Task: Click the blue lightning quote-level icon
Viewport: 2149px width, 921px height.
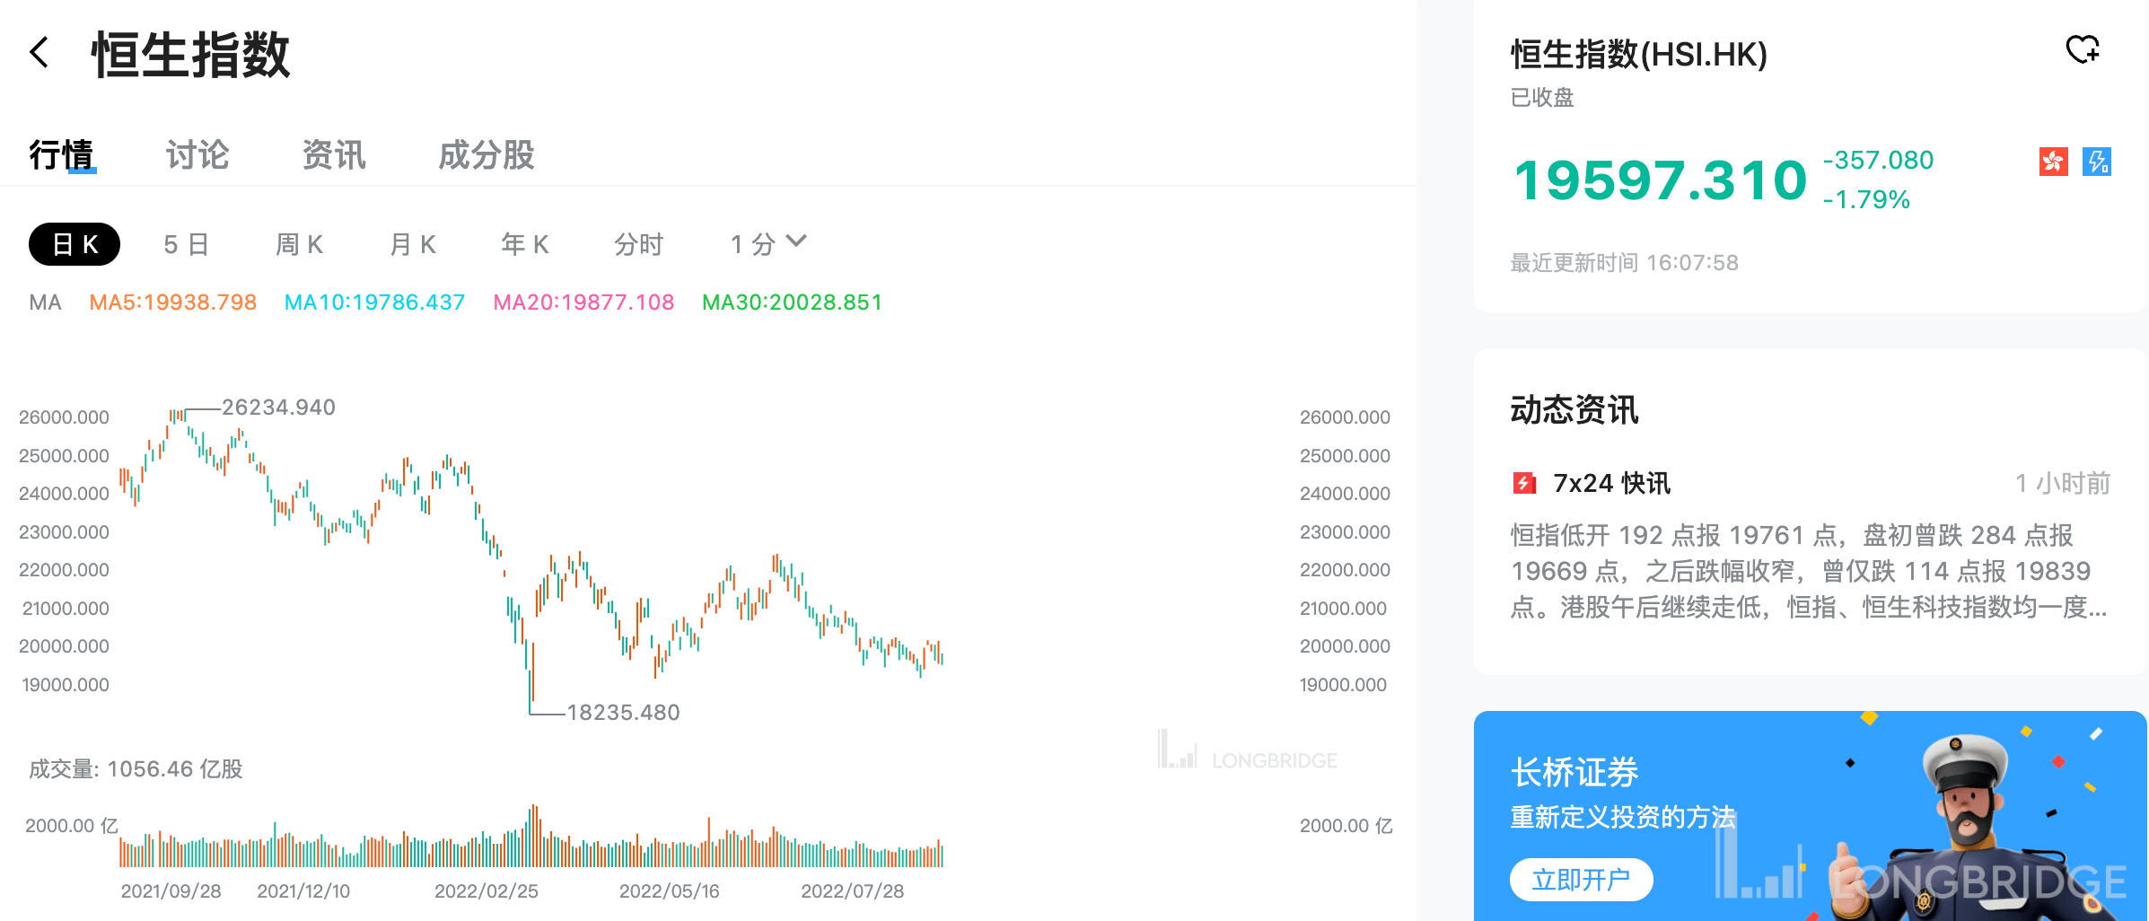Action: tap(2098, 161)
